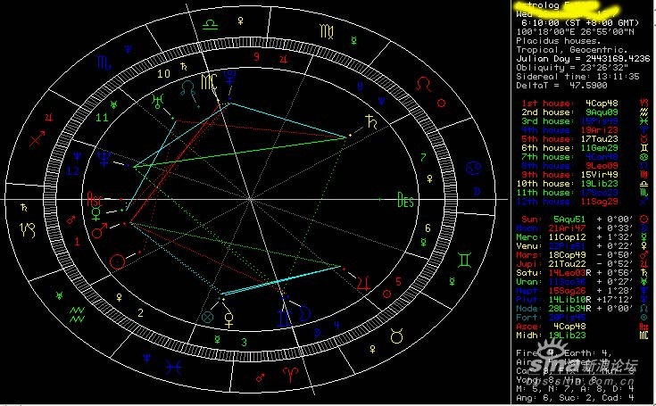The width and height of the screenshot is (656, 406).
Task: Select the Part of Fortune crossed-circle glyph
Action: 207,317
